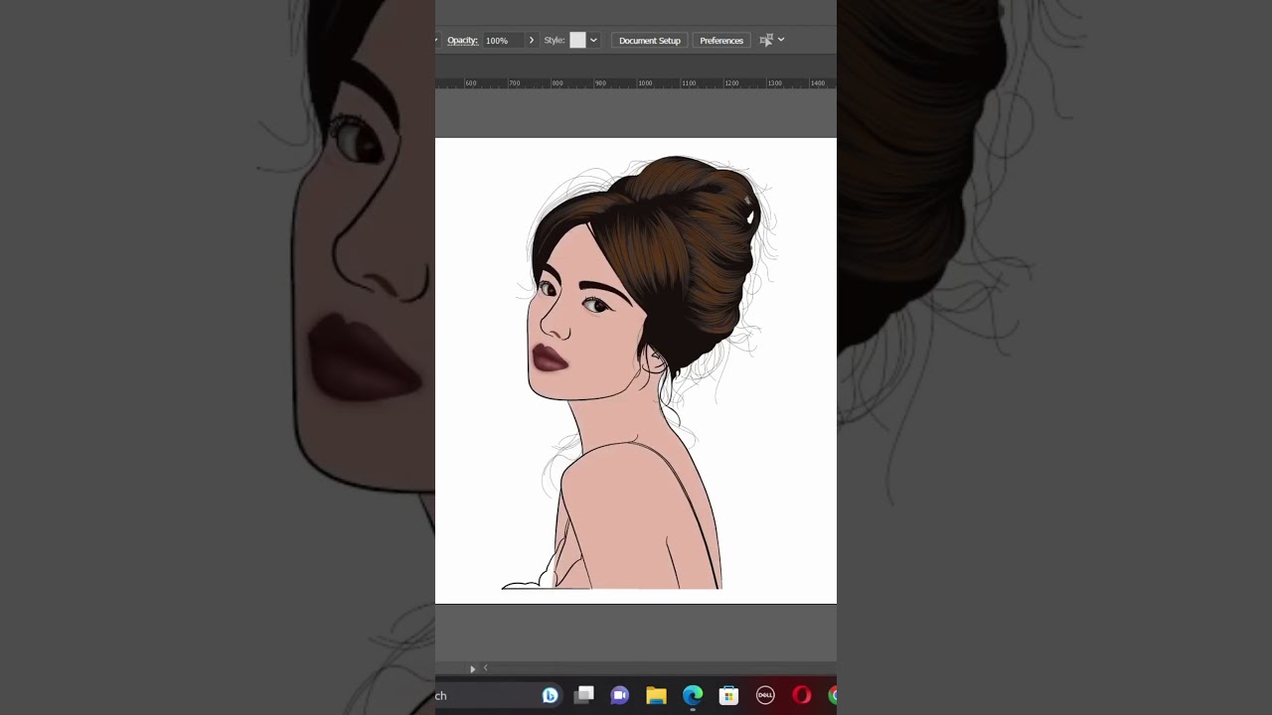Image resolution: width=1272 pixels, height=715 pixels.
Task: Click the Opacity label link
Action: pyautogui.click(x=462, y=41)
